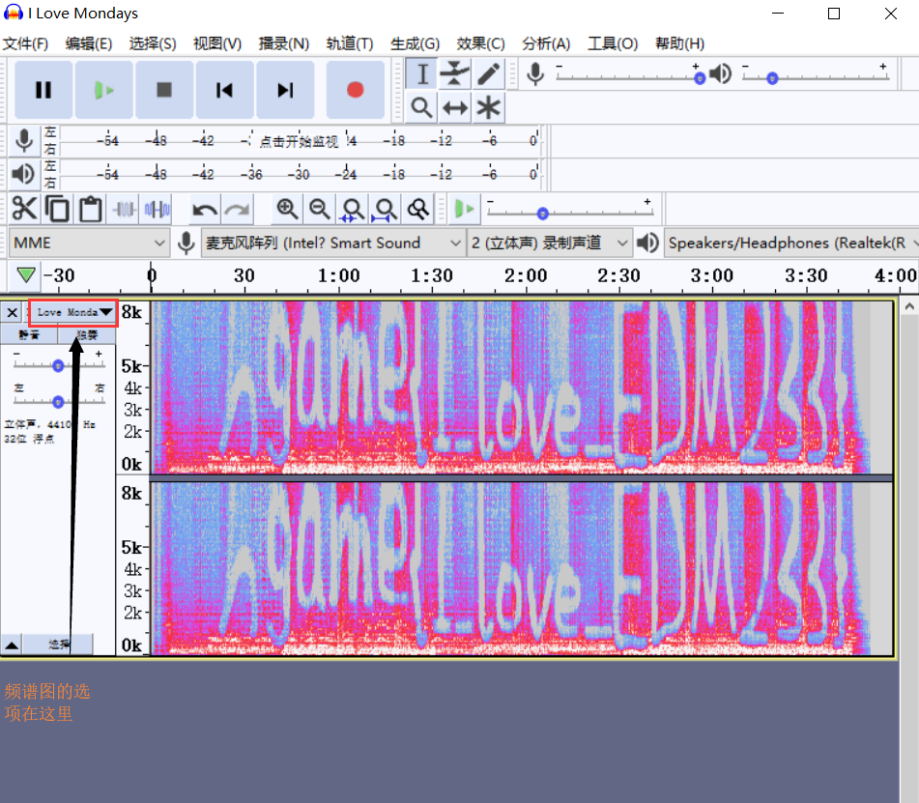Adjust the playback volume slider knob
The width and height of the screenshot is (919, 803).
(772, 78)
